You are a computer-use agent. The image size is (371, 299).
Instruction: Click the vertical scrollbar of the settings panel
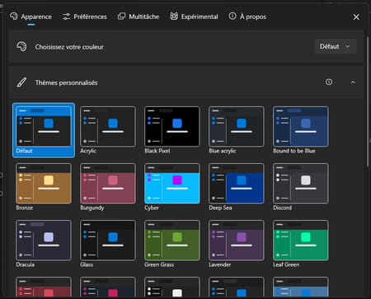pyautogui.click(x=368, y=101)
